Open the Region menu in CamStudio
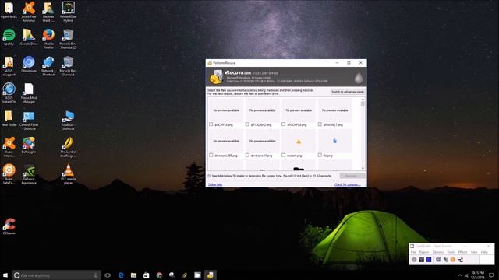The height and width of the screenshot is (280, 499). click(x=424, y=252)
